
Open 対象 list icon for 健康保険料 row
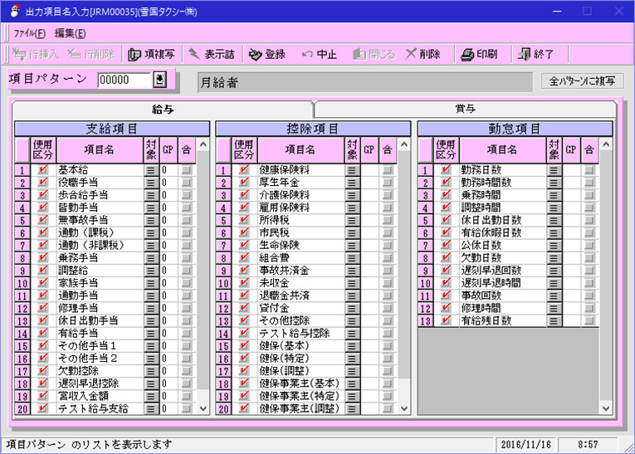(351, 170)
